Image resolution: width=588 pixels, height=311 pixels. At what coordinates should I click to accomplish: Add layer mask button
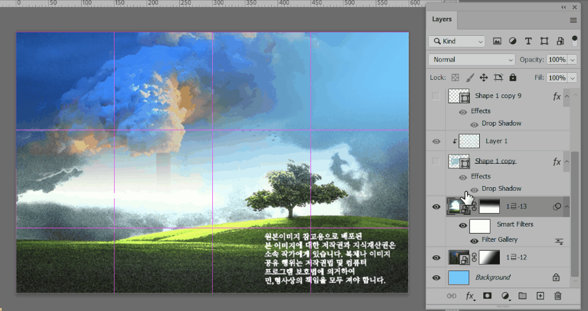487,296
